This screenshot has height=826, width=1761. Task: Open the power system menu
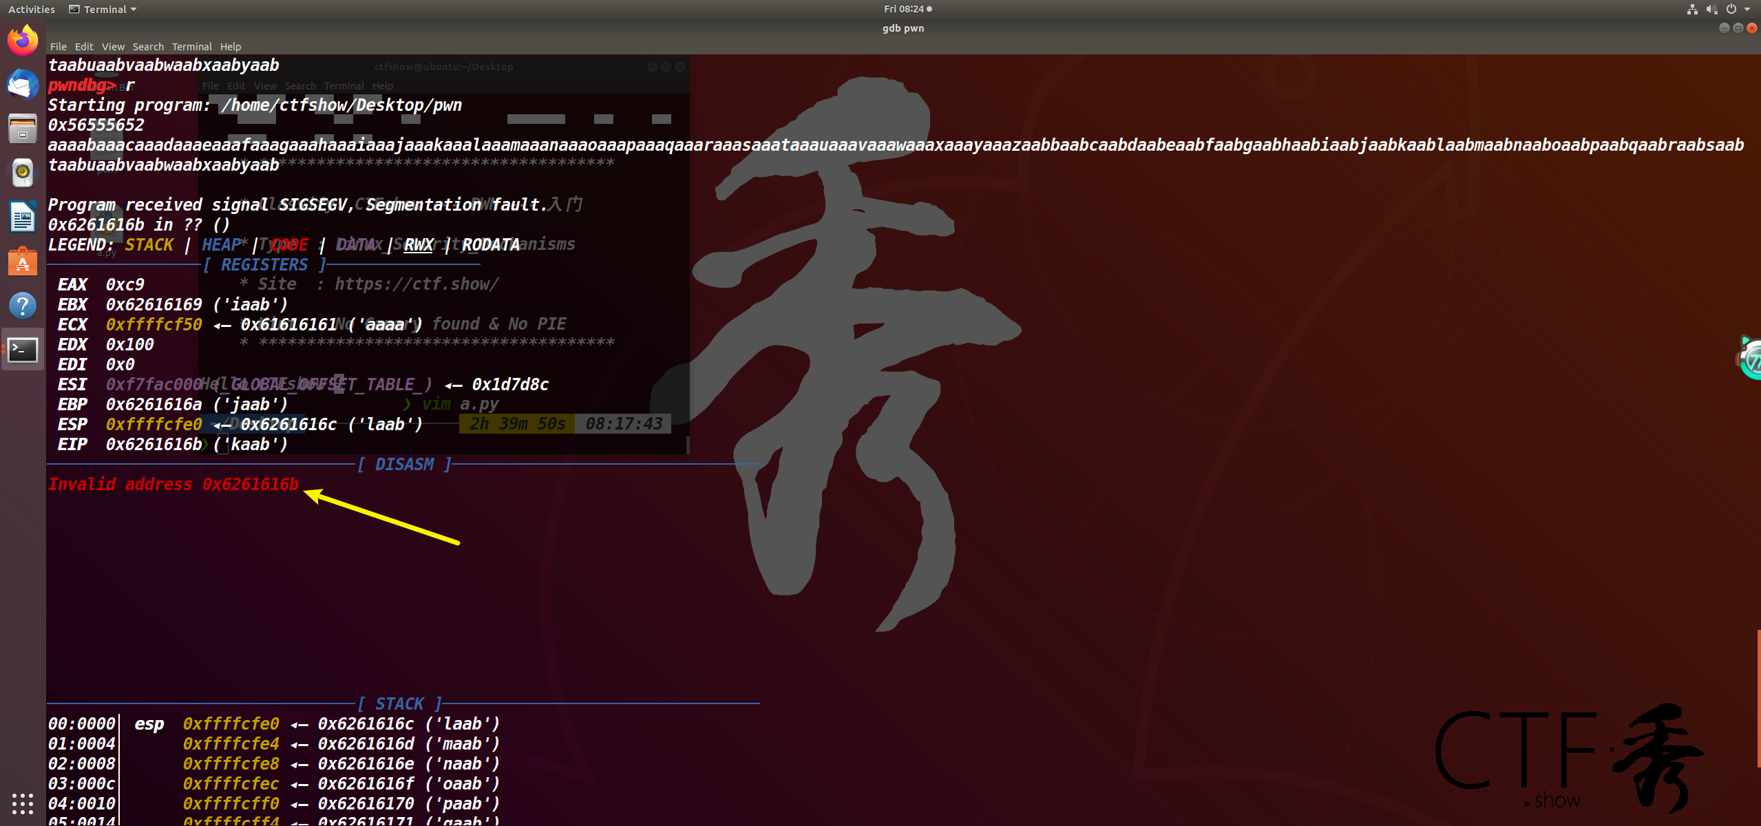click(x=1731, y=9)
